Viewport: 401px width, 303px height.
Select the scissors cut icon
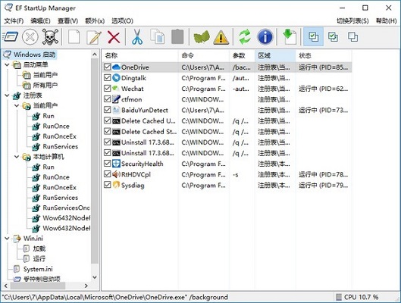coord(137,37)
